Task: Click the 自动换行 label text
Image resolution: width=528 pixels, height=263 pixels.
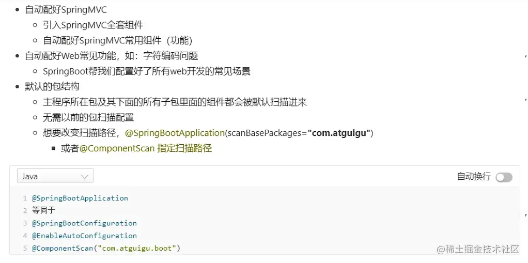Action: (474, 177)
